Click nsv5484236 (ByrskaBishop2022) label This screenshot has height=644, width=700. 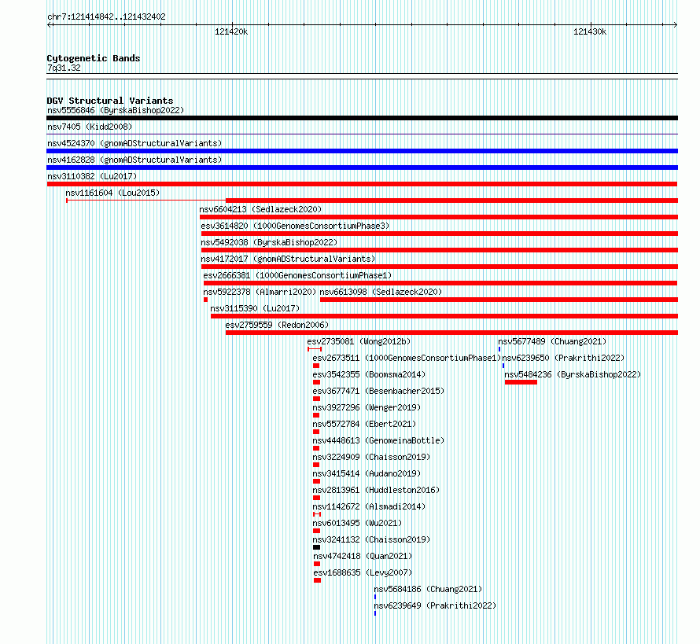click(573, 374)
